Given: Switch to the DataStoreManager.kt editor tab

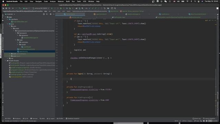Looking at the screenshot, I should [x=134, y=14].
